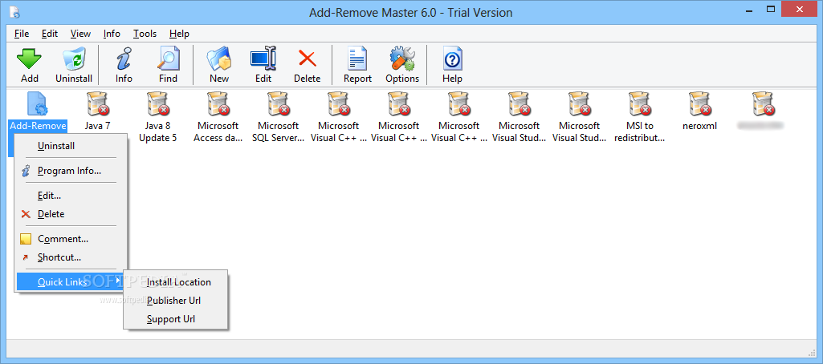Open Support Url from Quick Links submenu
The width and height of the screenshot is (823, 364).
pyautogui.click(x=175, y=319)
